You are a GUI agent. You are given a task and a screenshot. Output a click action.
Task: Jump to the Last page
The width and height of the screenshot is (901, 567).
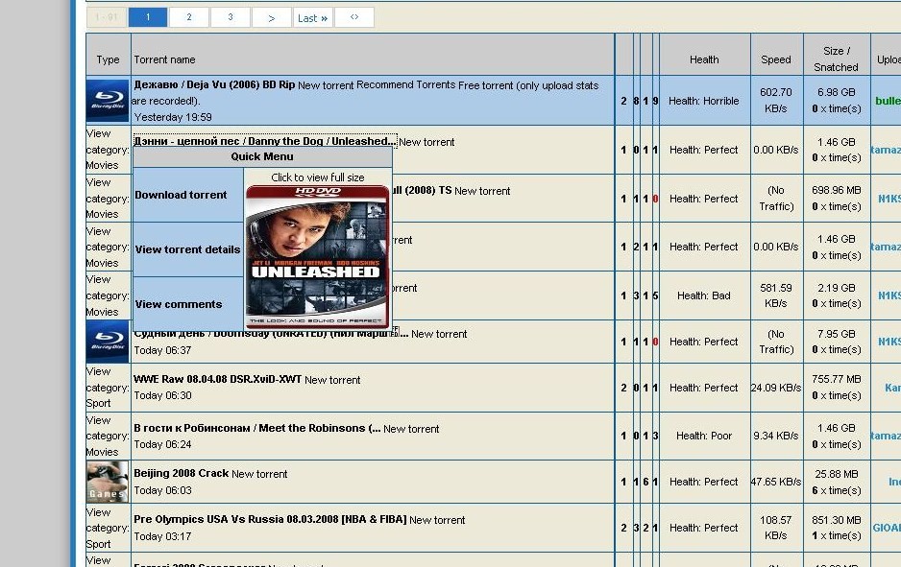pyautogui.click(x=312, y=17)
